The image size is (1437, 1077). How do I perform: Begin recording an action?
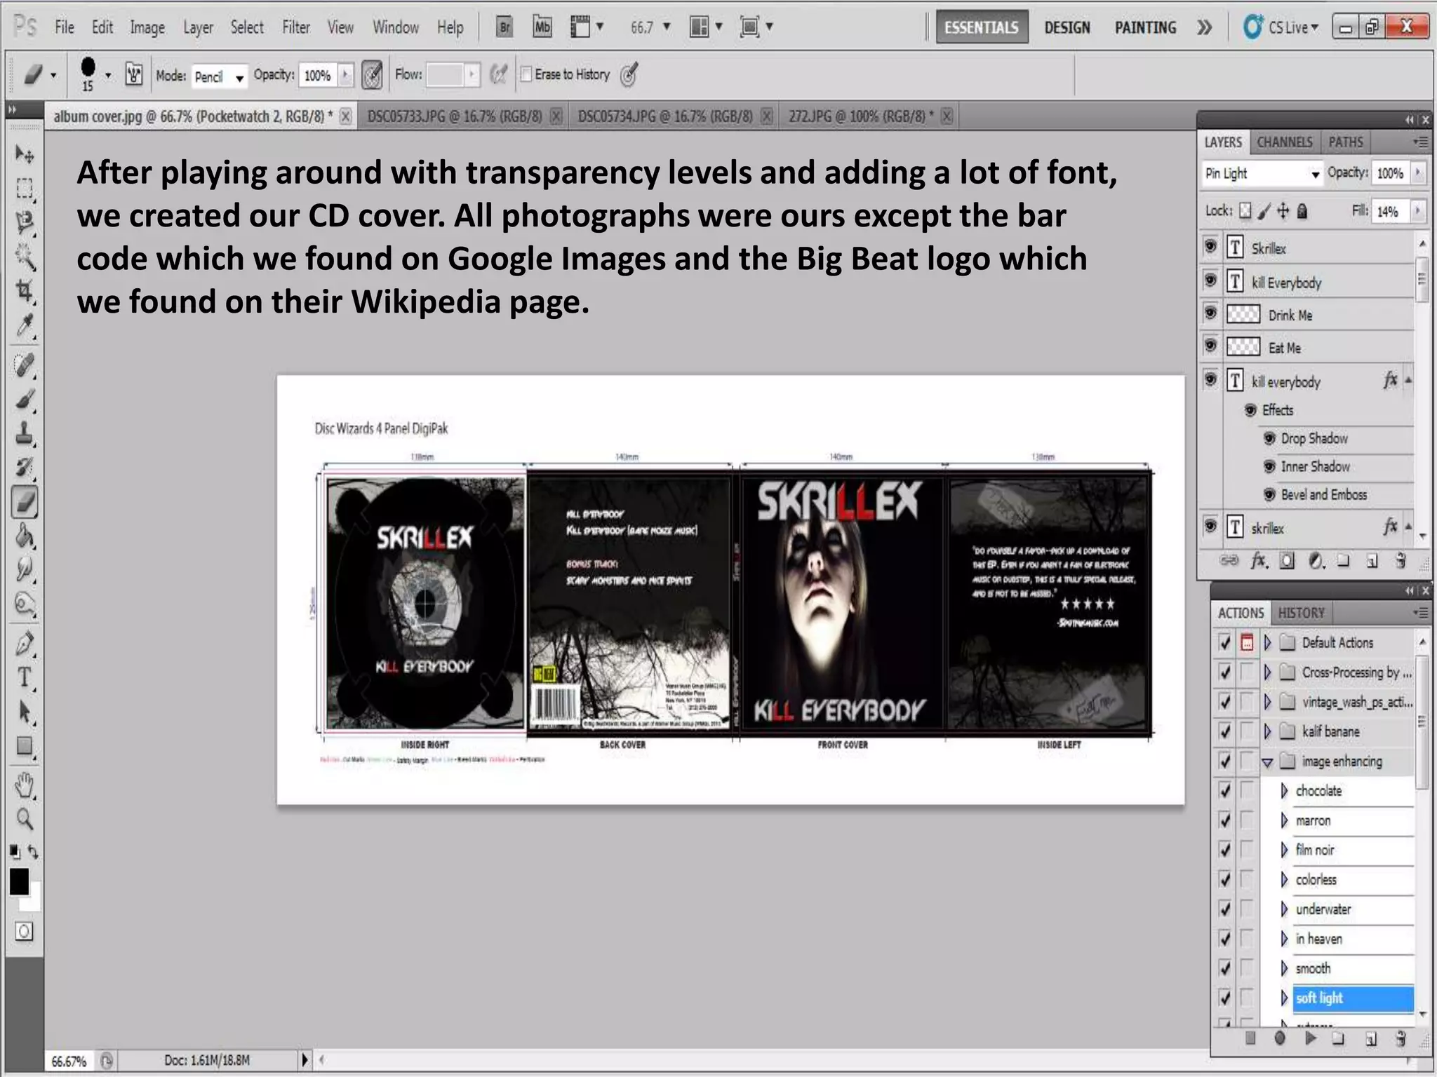point(1280,1038)
